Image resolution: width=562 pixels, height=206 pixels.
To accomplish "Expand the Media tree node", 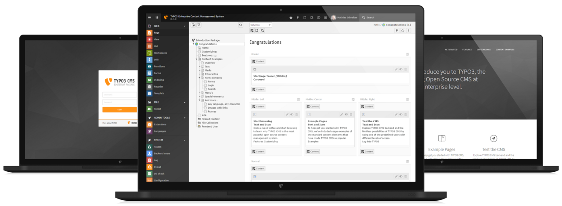I will click(199, 70).
